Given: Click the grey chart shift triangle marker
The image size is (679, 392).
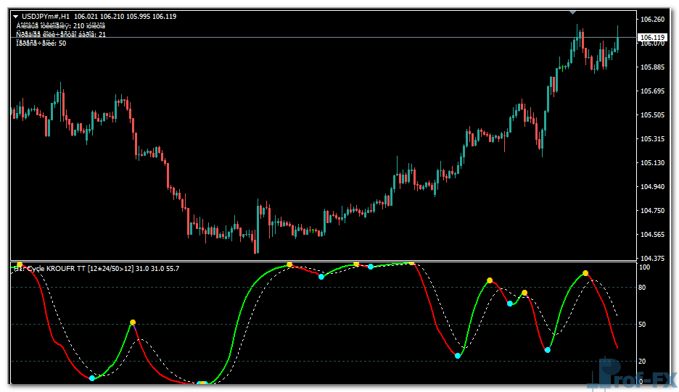Looking at the screenshot, I should tap(573, 11).
